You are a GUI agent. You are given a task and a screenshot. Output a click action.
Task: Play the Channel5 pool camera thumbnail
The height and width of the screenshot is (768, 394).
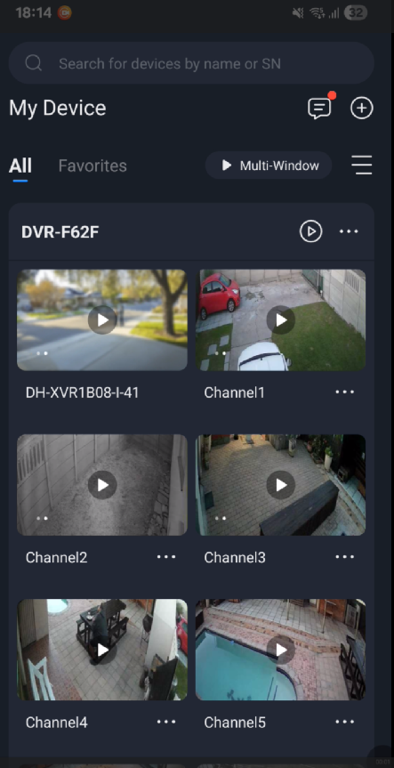pos(280,650)
